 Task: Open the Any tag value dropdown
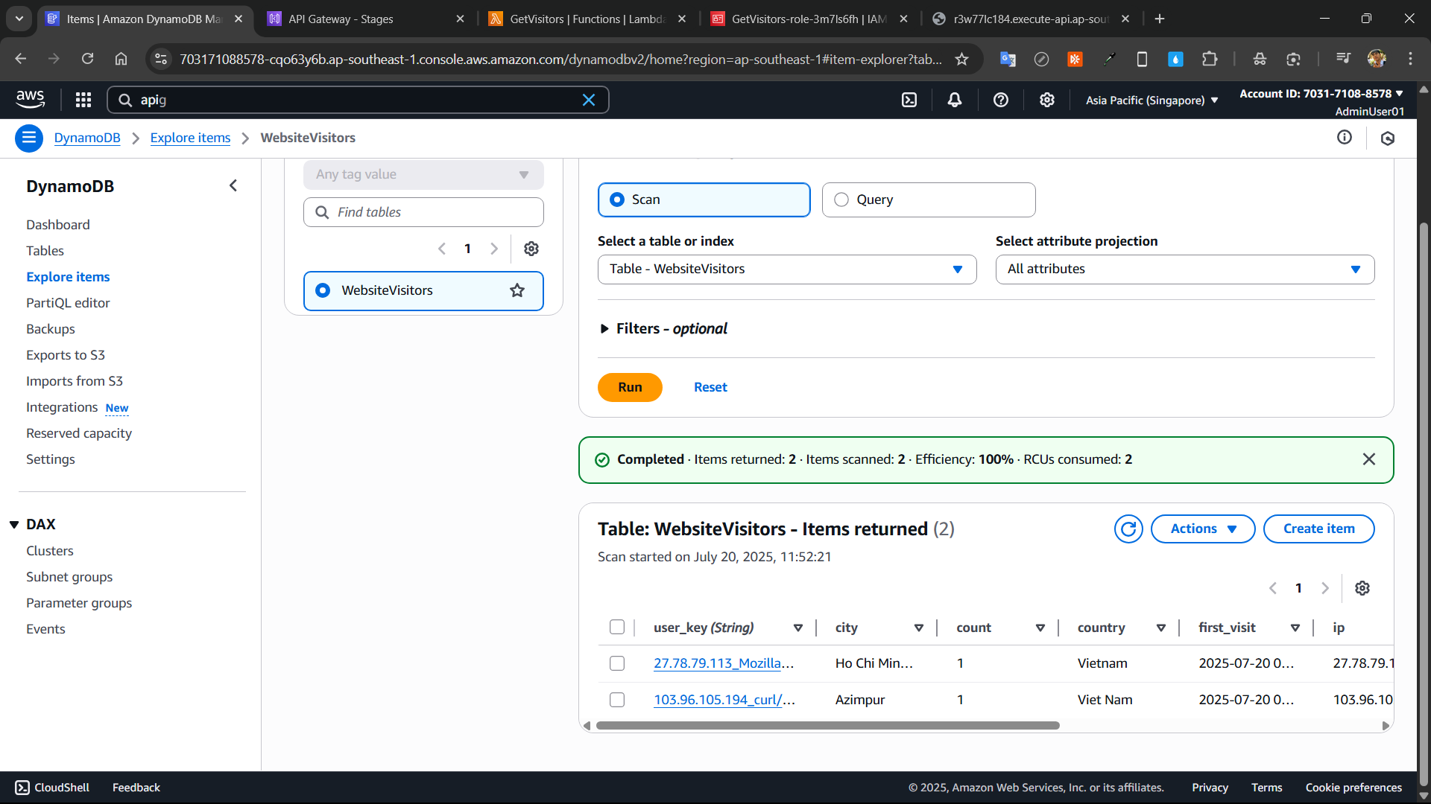(x=423, y=174)
